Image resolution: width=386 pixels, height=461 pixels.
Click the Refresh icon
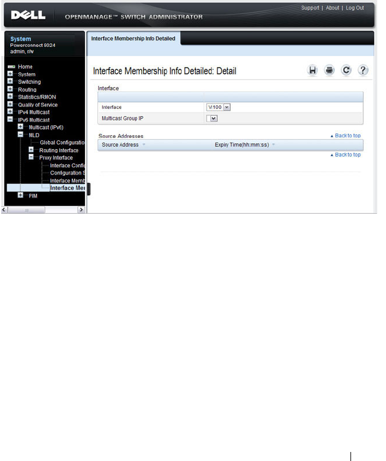pyautogui.click(x=346, y=70)
